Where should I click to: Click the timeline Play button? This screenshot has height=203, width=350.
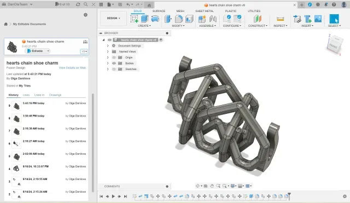[113, 196]
